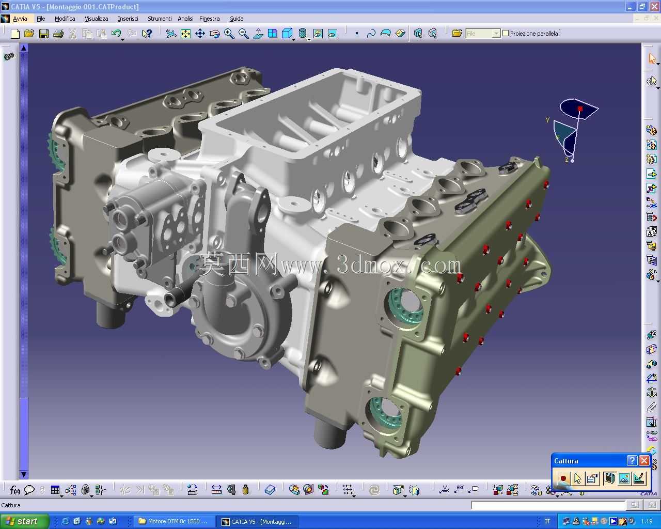The width and height of the screenshot is (661, 529).
Task: Toggle Screen mode in Cattura toolbar
Action: coord(609,478)
